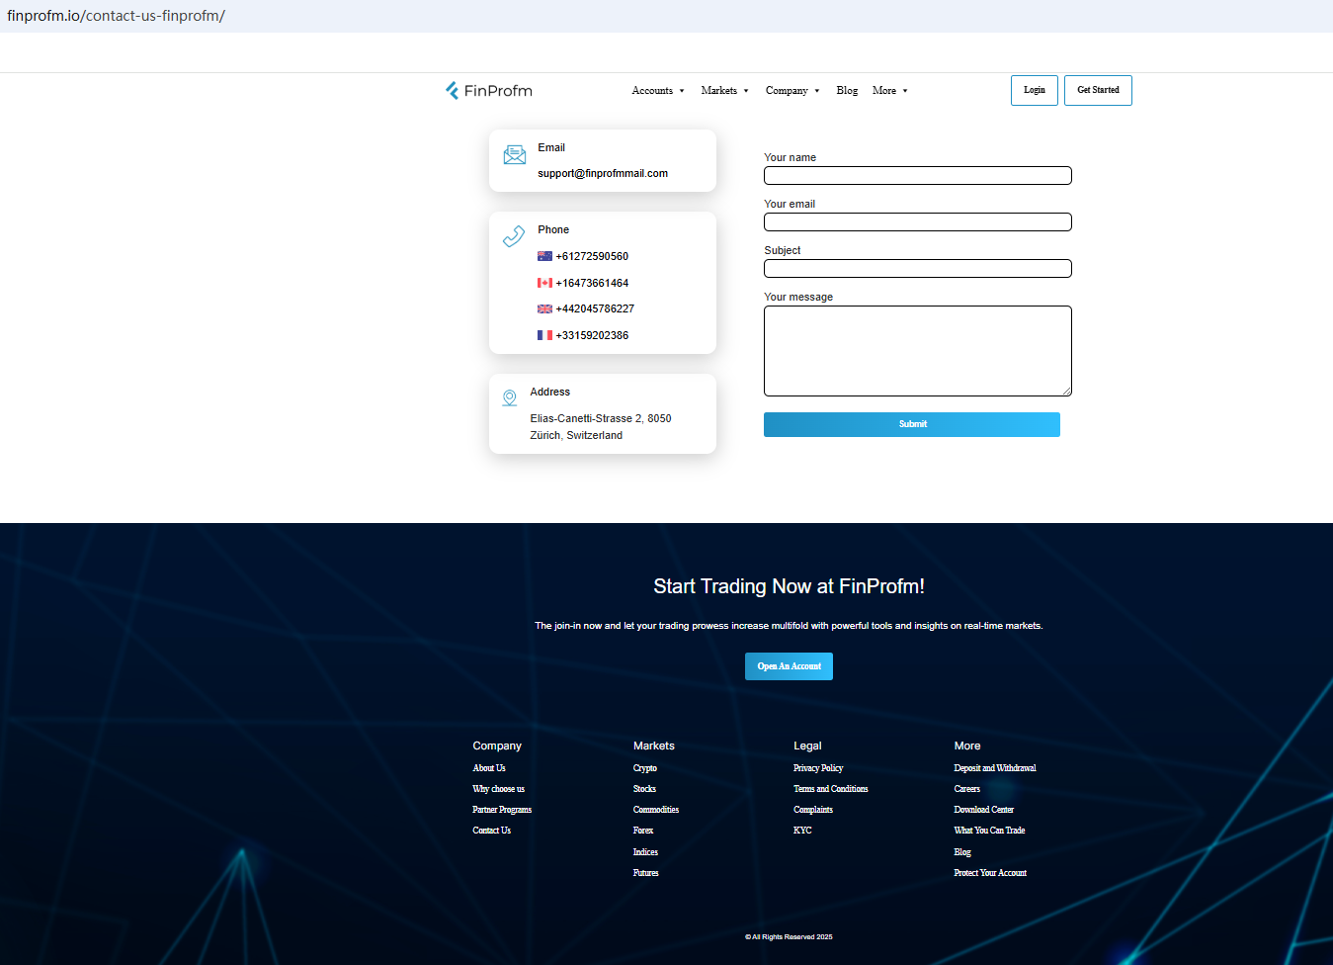Expand the Markets dropdown menu
This screenshot has height=965, width=1333.
pyautogui.click(x=724, y=91)
